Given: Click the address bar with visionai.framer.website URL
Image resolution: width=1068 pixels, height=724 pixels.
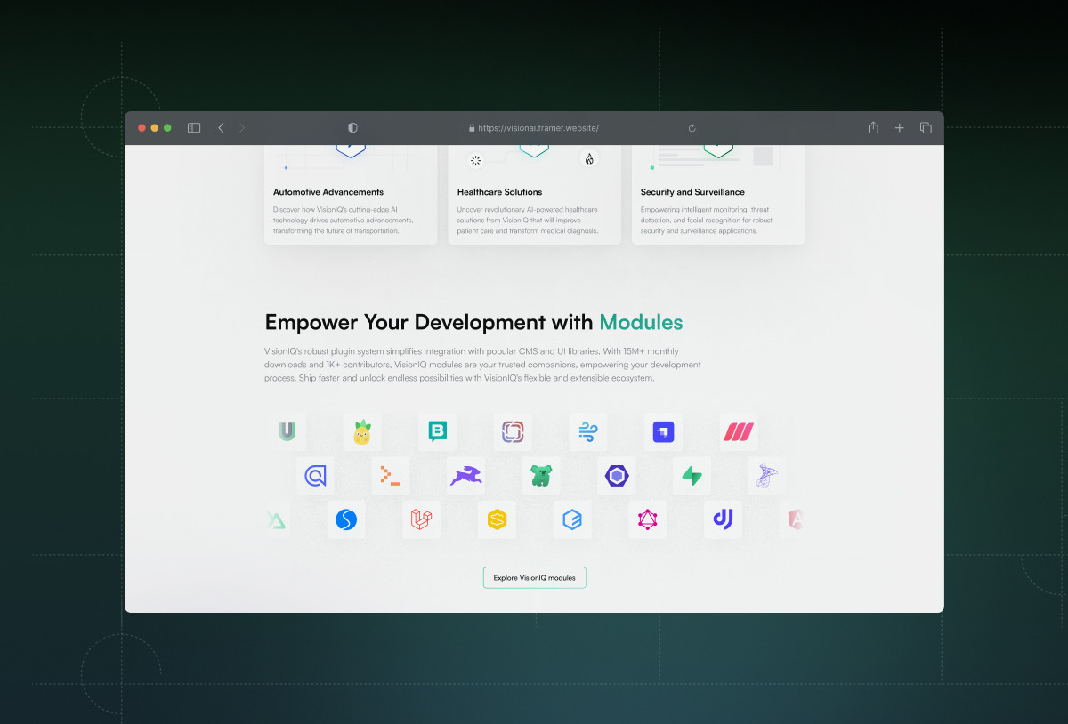Looking at the screenshot, I should [x=534, y=128].
